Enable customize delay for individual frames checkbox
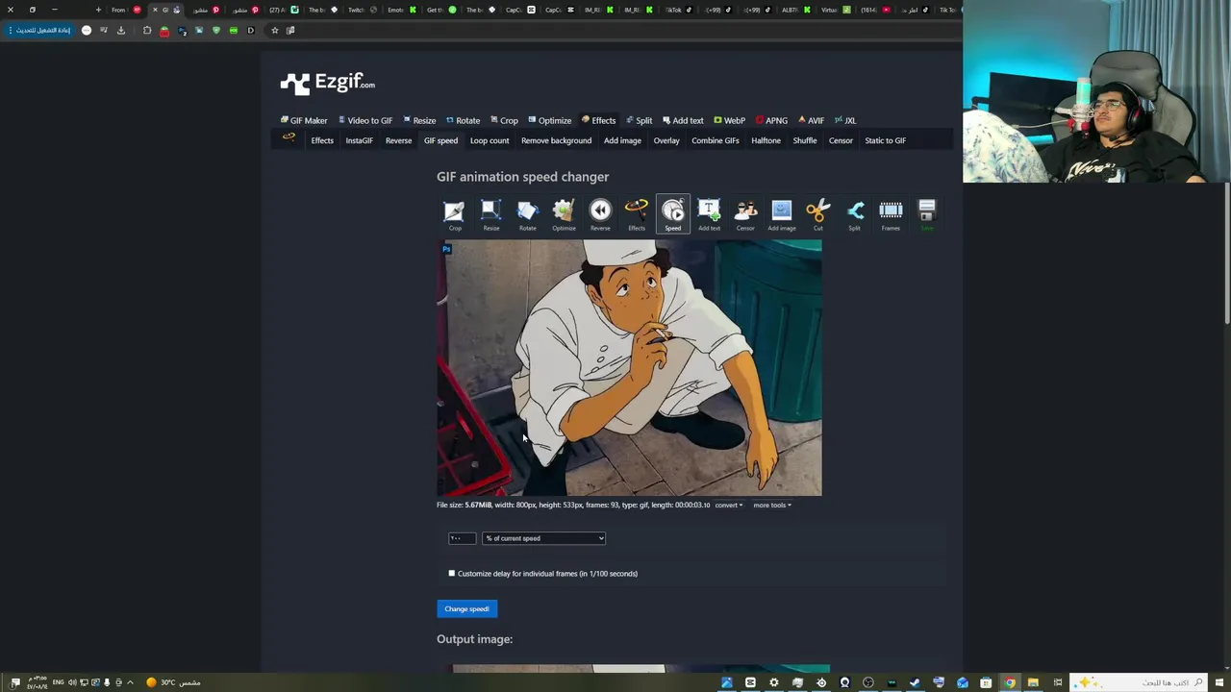 (x=451, y=574)
